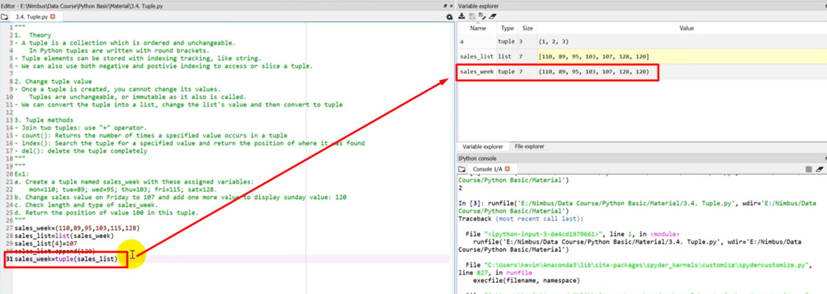Click the save data icon in Variable explorer
Image resolution: width=827 pixels, height=294 pixels.
[472, 16]
